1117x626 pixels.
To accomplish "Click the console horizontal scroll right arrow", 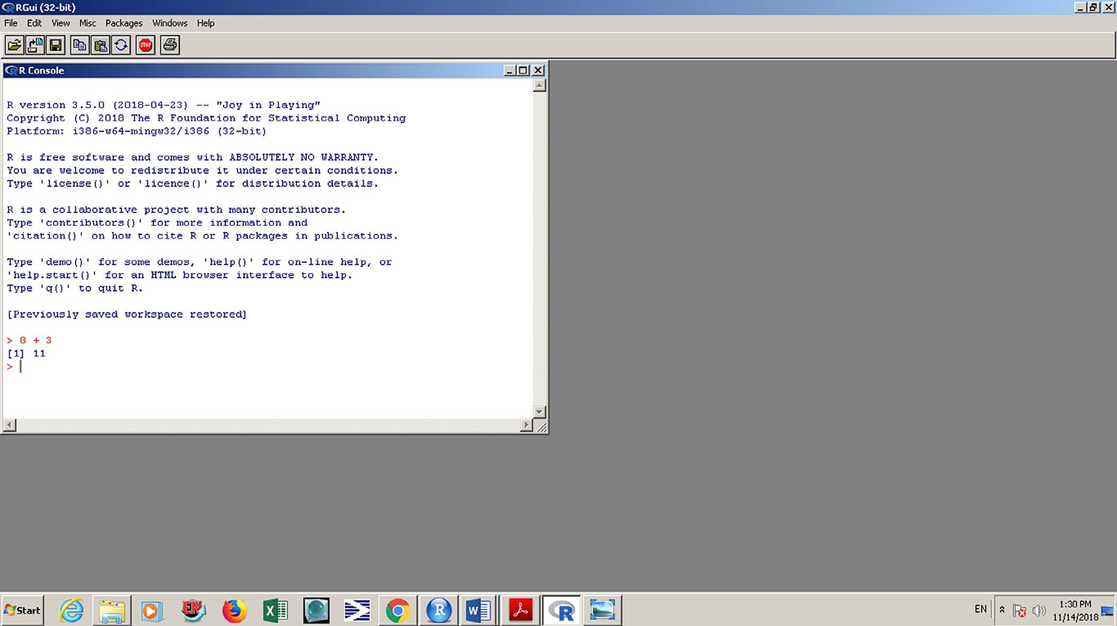I will (x=526, y=425).
